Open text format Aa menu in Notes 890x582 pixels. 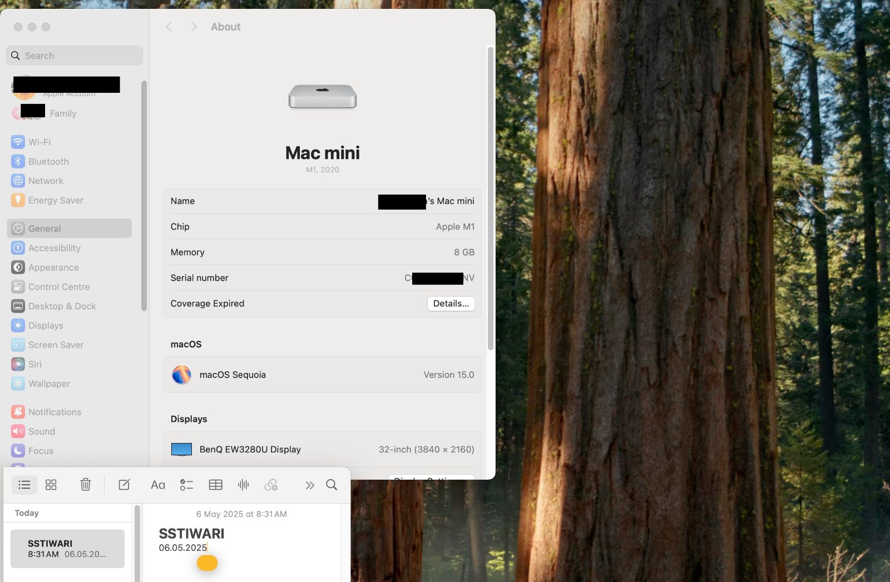158,485
